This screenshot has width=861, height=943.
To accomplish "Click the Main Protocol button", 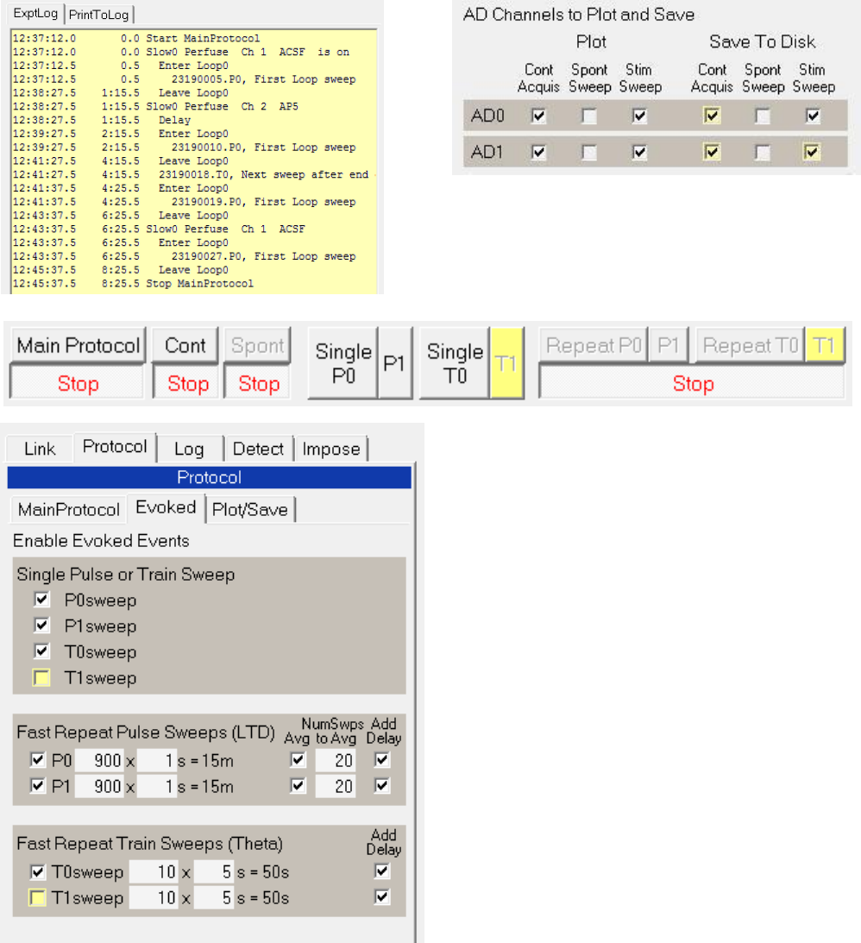I will pyautogui.click(x=79, y=346).
